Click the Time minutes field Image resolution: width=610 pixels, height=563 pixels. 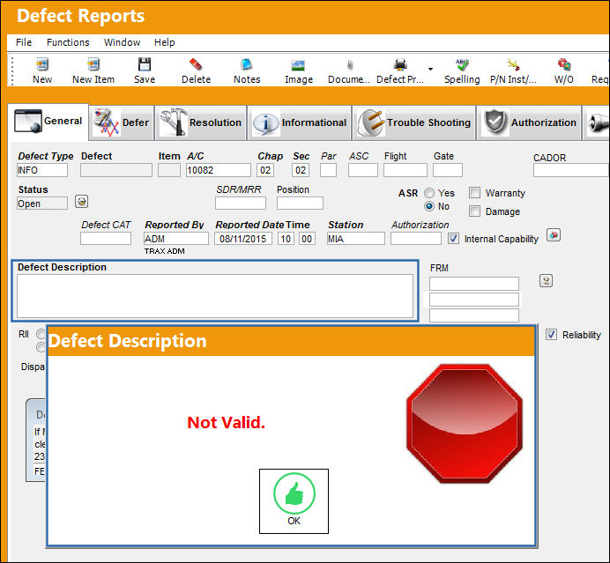pos(307,239)
